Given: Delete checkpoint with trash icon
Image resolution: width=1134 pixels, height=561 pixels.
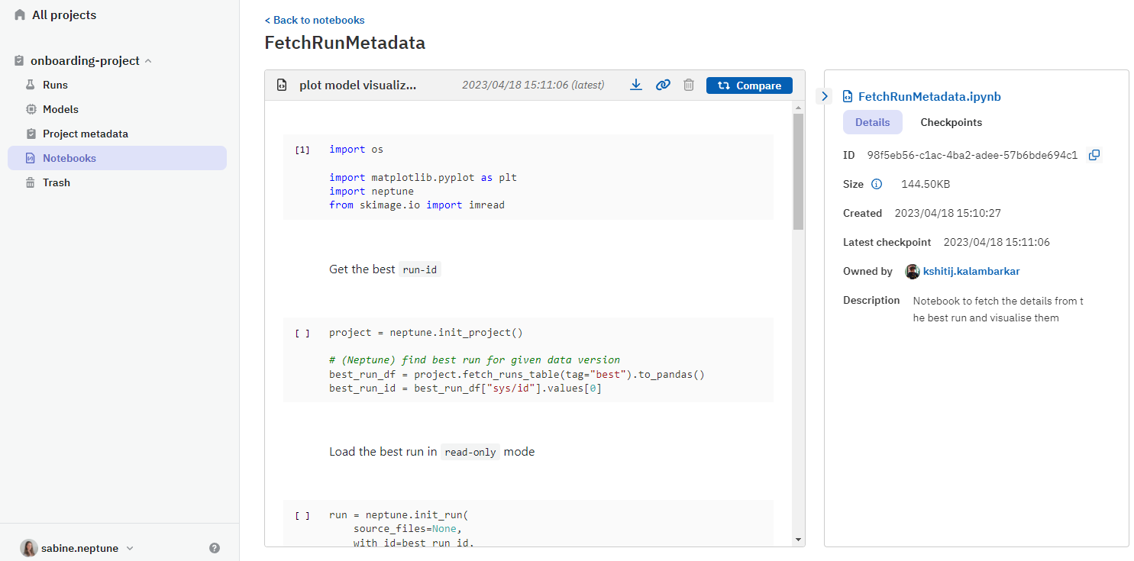Looking at the screenshot, I should pos(689,85).
